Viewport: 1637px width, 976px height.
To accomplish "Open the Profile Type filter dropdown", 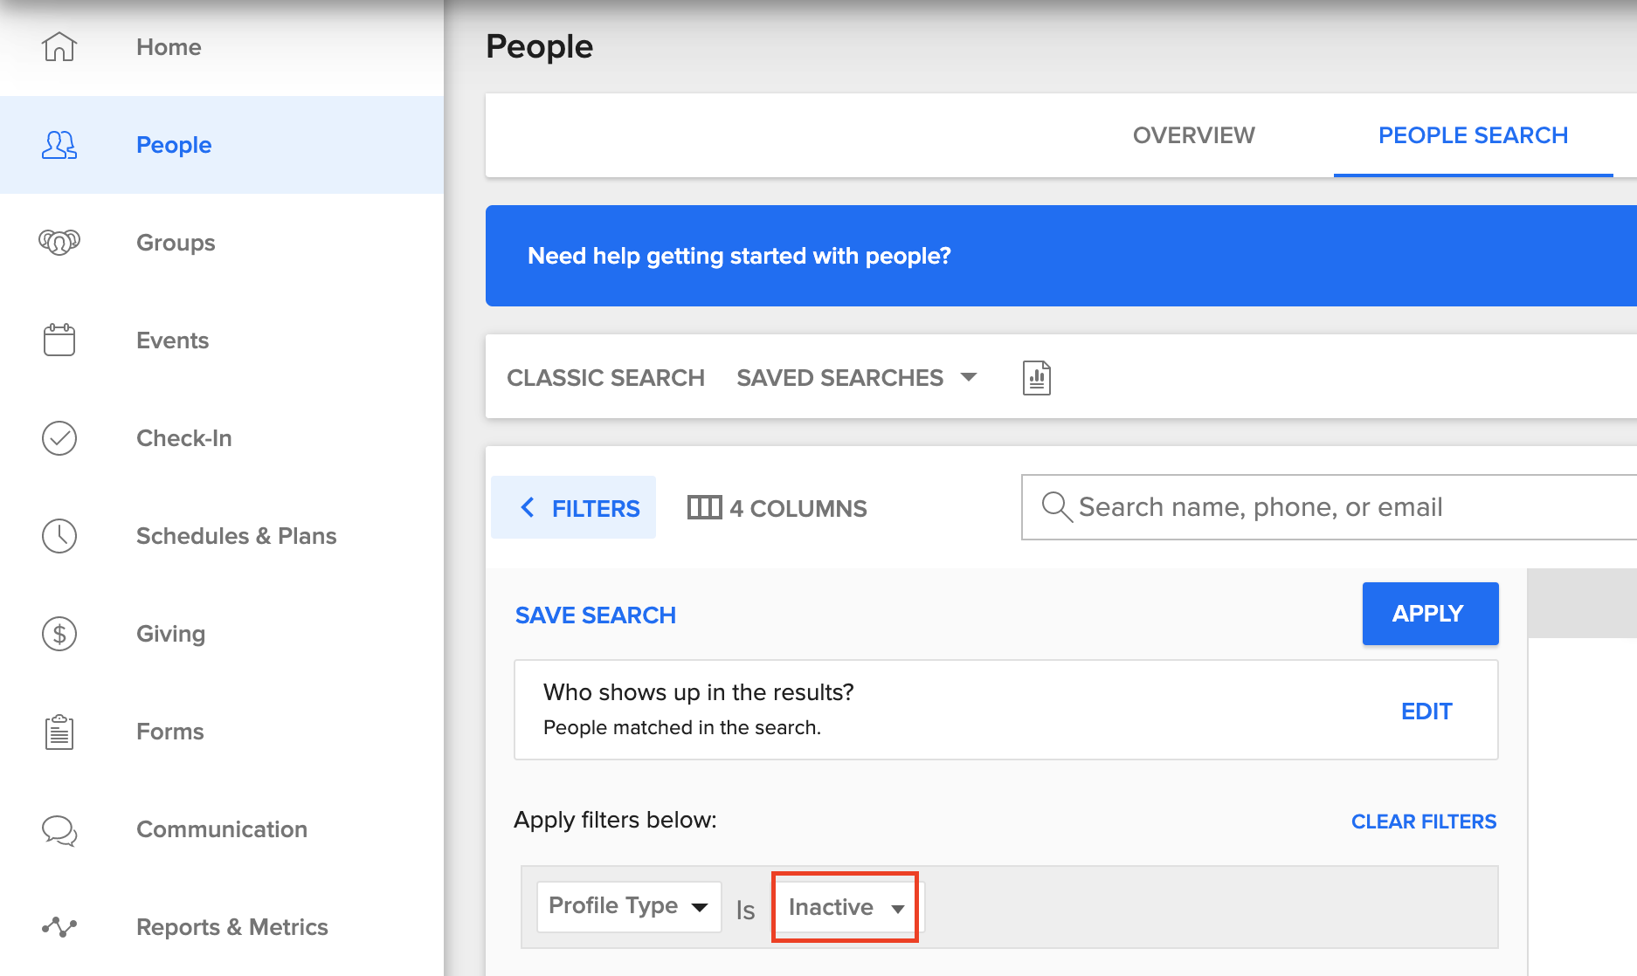I will click(627, 906).
